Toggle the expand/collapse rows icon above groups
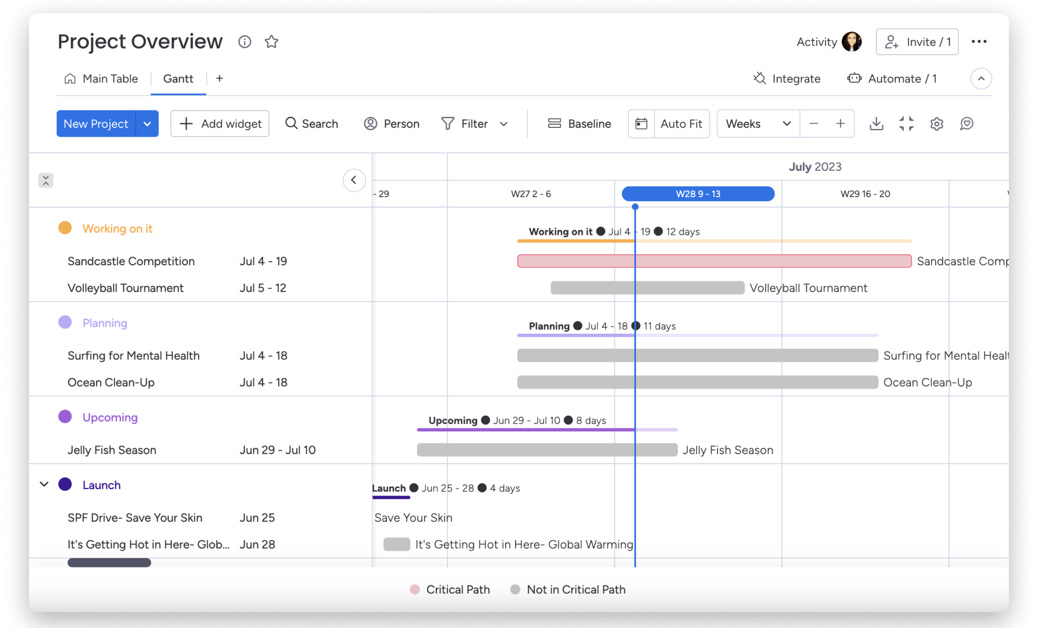The height and width of the screenshot is (628, 1038). pos(45,180)
